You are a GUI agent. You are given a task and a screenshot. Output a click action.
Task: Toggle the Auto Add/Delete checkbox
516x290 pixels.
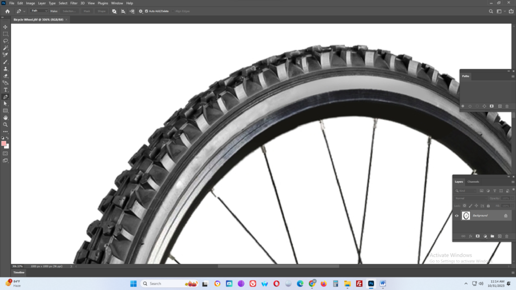(147, 11)
